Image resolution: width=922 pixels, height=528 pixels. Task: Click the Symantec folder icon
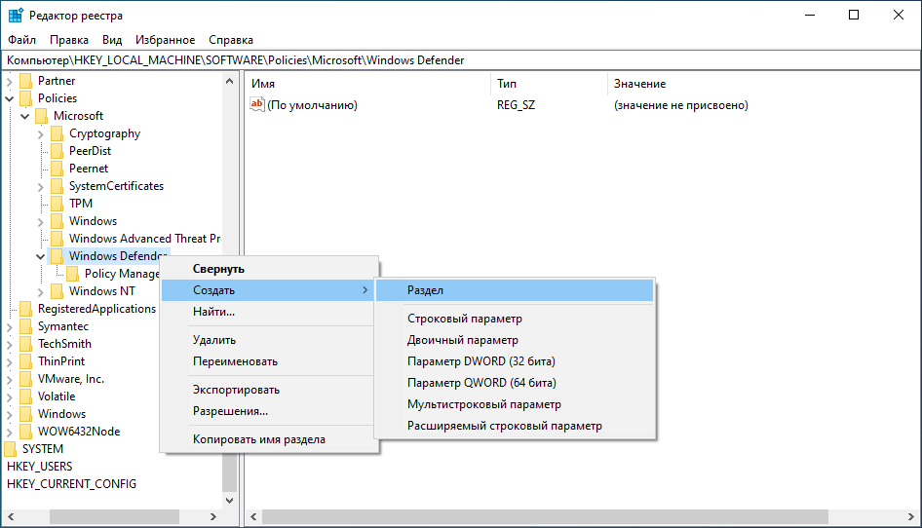[26, 326]
